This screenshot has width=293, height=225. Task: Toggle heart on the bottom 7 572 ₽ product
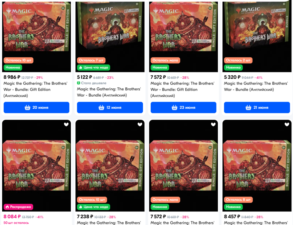click(x=213, y=125)
